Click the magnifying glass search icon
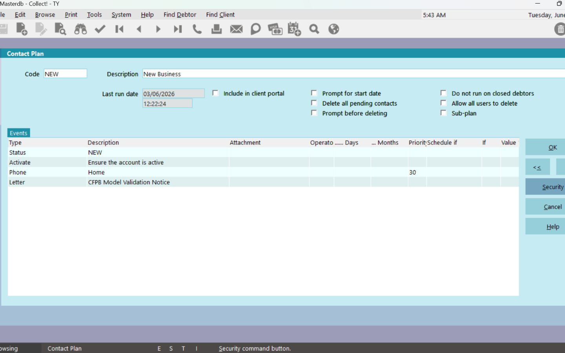Screen dimensions: 565x353 point(314,29)
